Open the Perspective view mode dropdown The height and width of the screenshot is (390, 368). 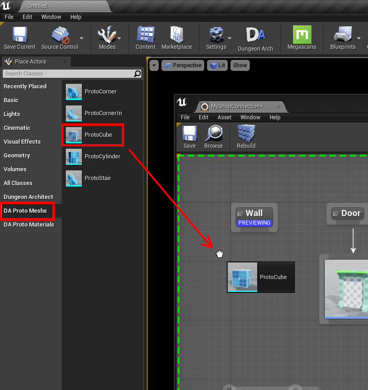[183, 65]
